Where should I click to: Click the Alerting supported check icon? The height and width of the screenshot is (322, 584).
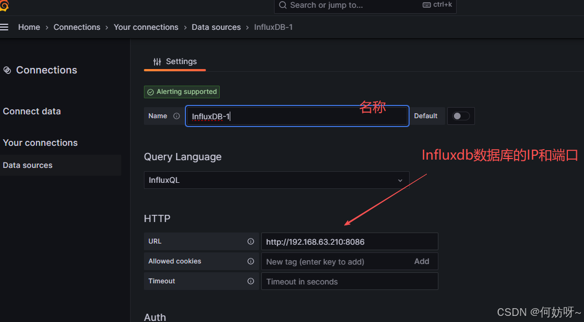click(151, 92)
